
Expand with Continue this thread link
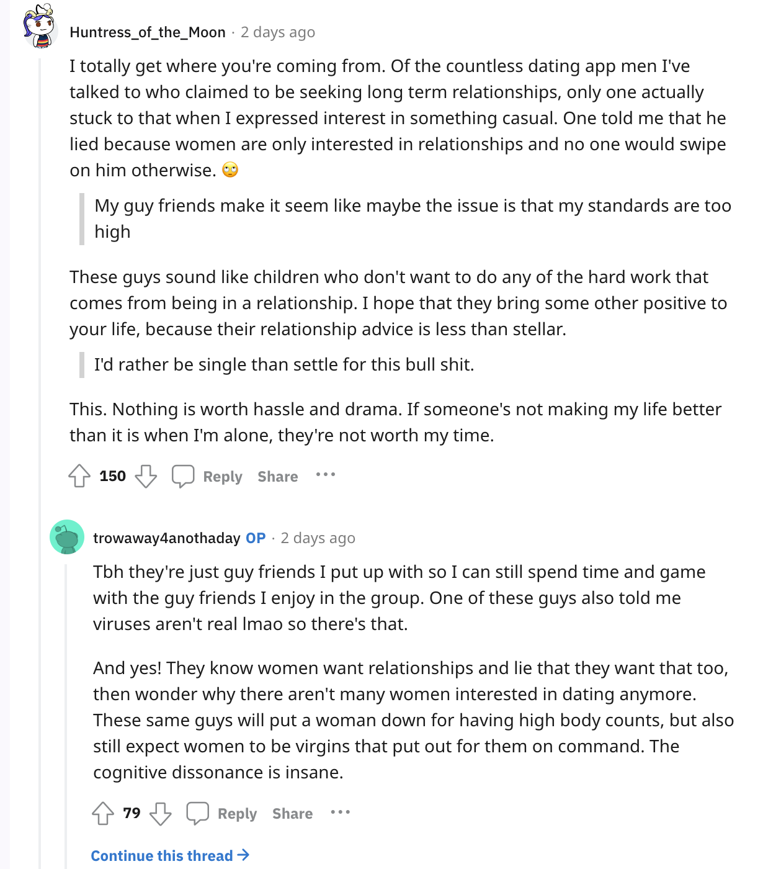170,856
